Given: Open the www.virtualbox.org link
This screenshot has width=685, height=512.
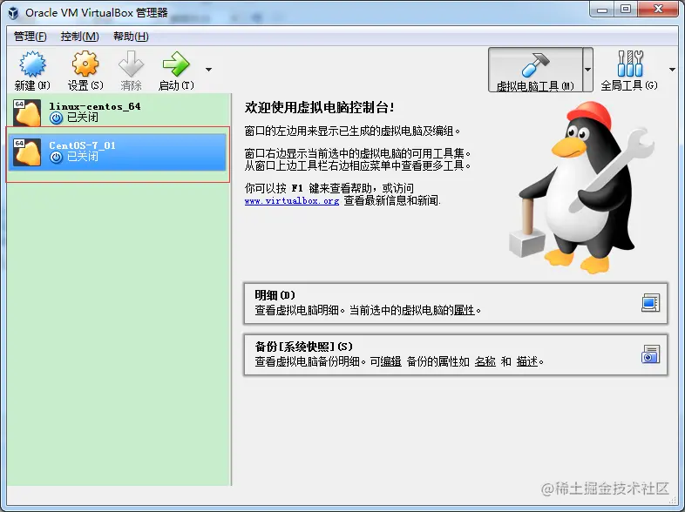Looking at the screenshot, I should (292, 201).
